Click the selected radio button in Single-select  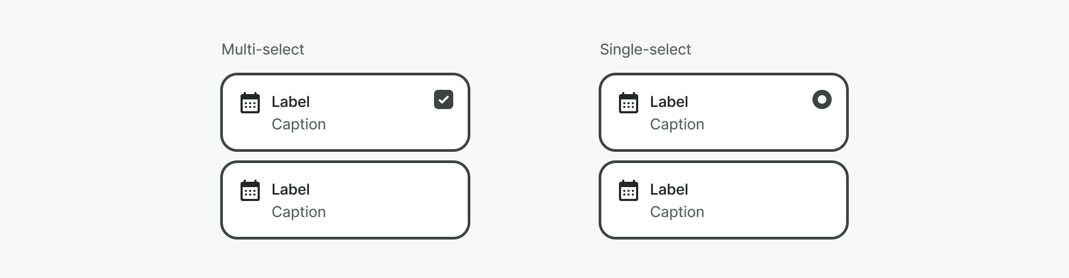[x=822, y=99]
